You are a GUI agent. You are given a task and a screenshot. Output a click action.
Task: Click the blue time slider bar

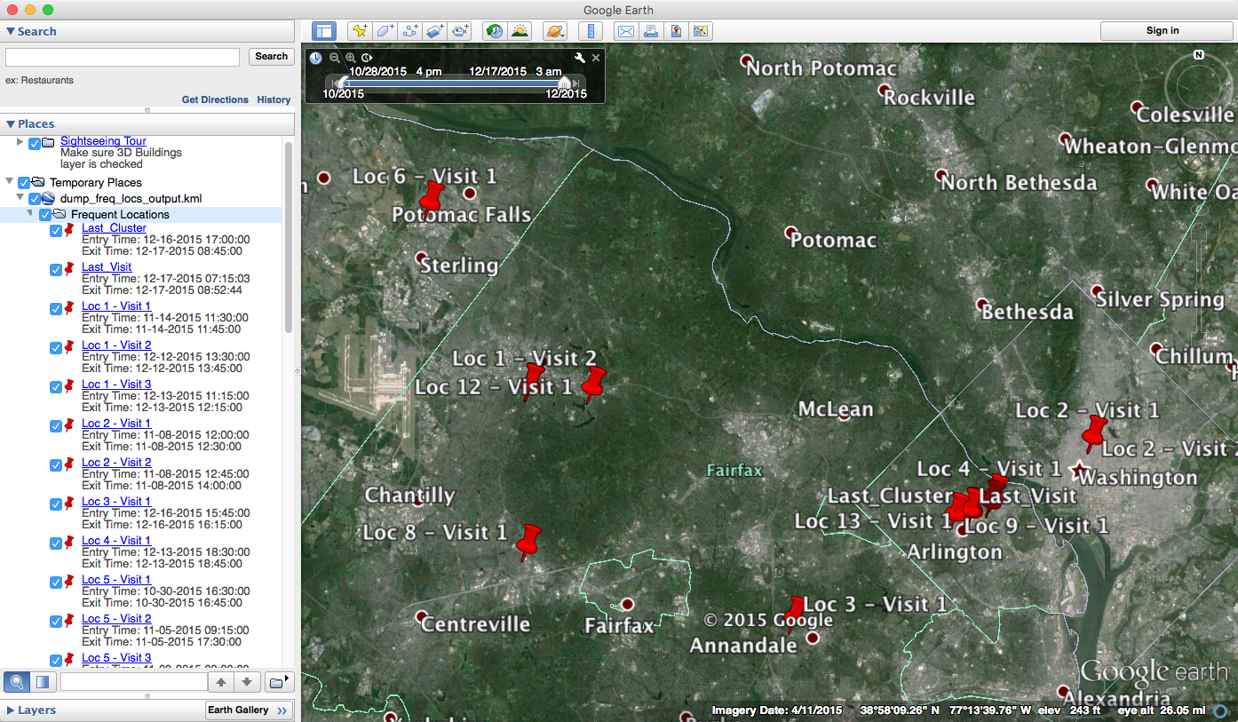click(452, 83)
